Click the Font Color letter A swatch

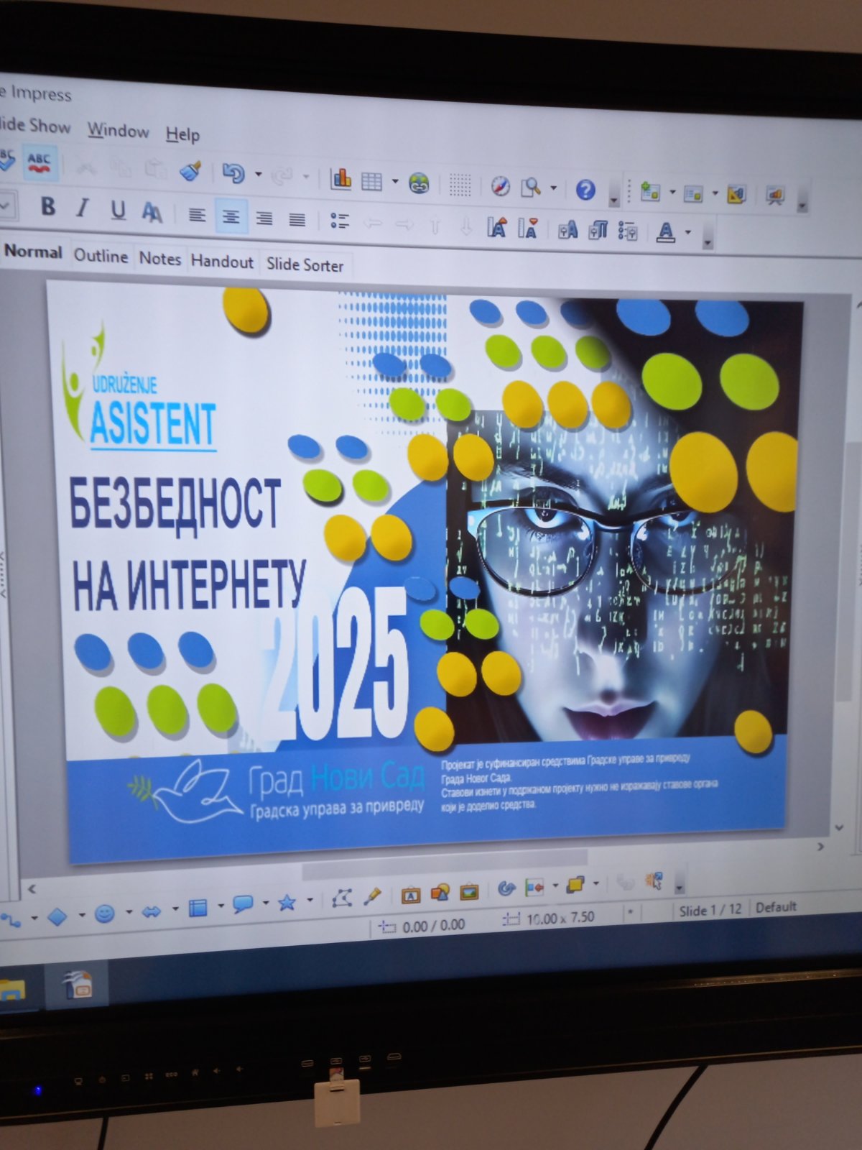point(666,231)
